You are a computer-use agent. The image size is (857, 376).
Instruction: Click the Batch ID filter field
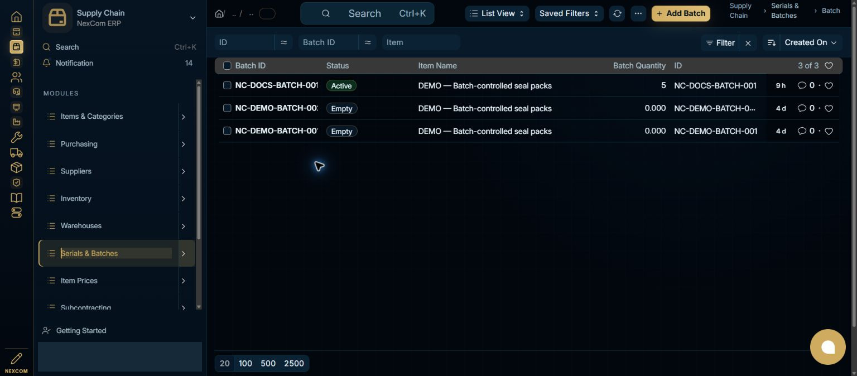click(x=328, y=42)
